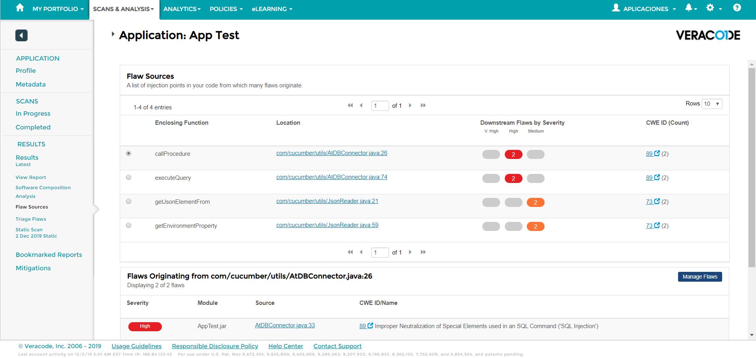Go to next page in bottom pager

[x=410, y=252]
